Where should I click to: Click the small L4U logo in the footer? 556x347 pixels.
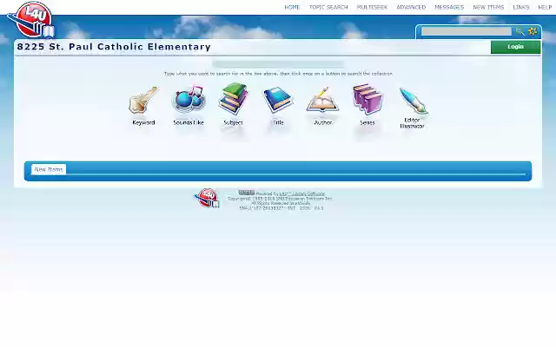(207, 198)
